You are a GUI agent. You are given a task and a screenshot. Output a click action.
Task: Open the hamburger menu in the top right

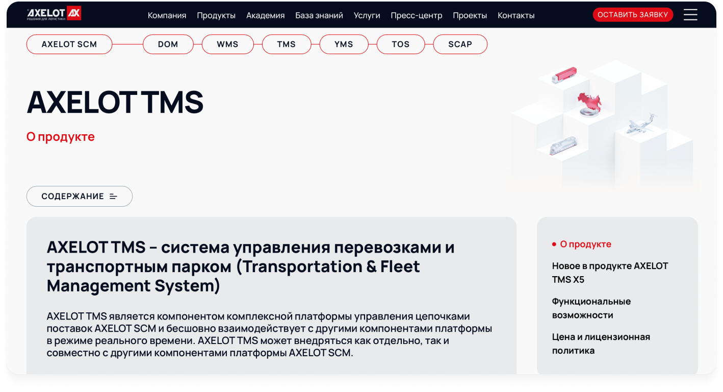690,15
